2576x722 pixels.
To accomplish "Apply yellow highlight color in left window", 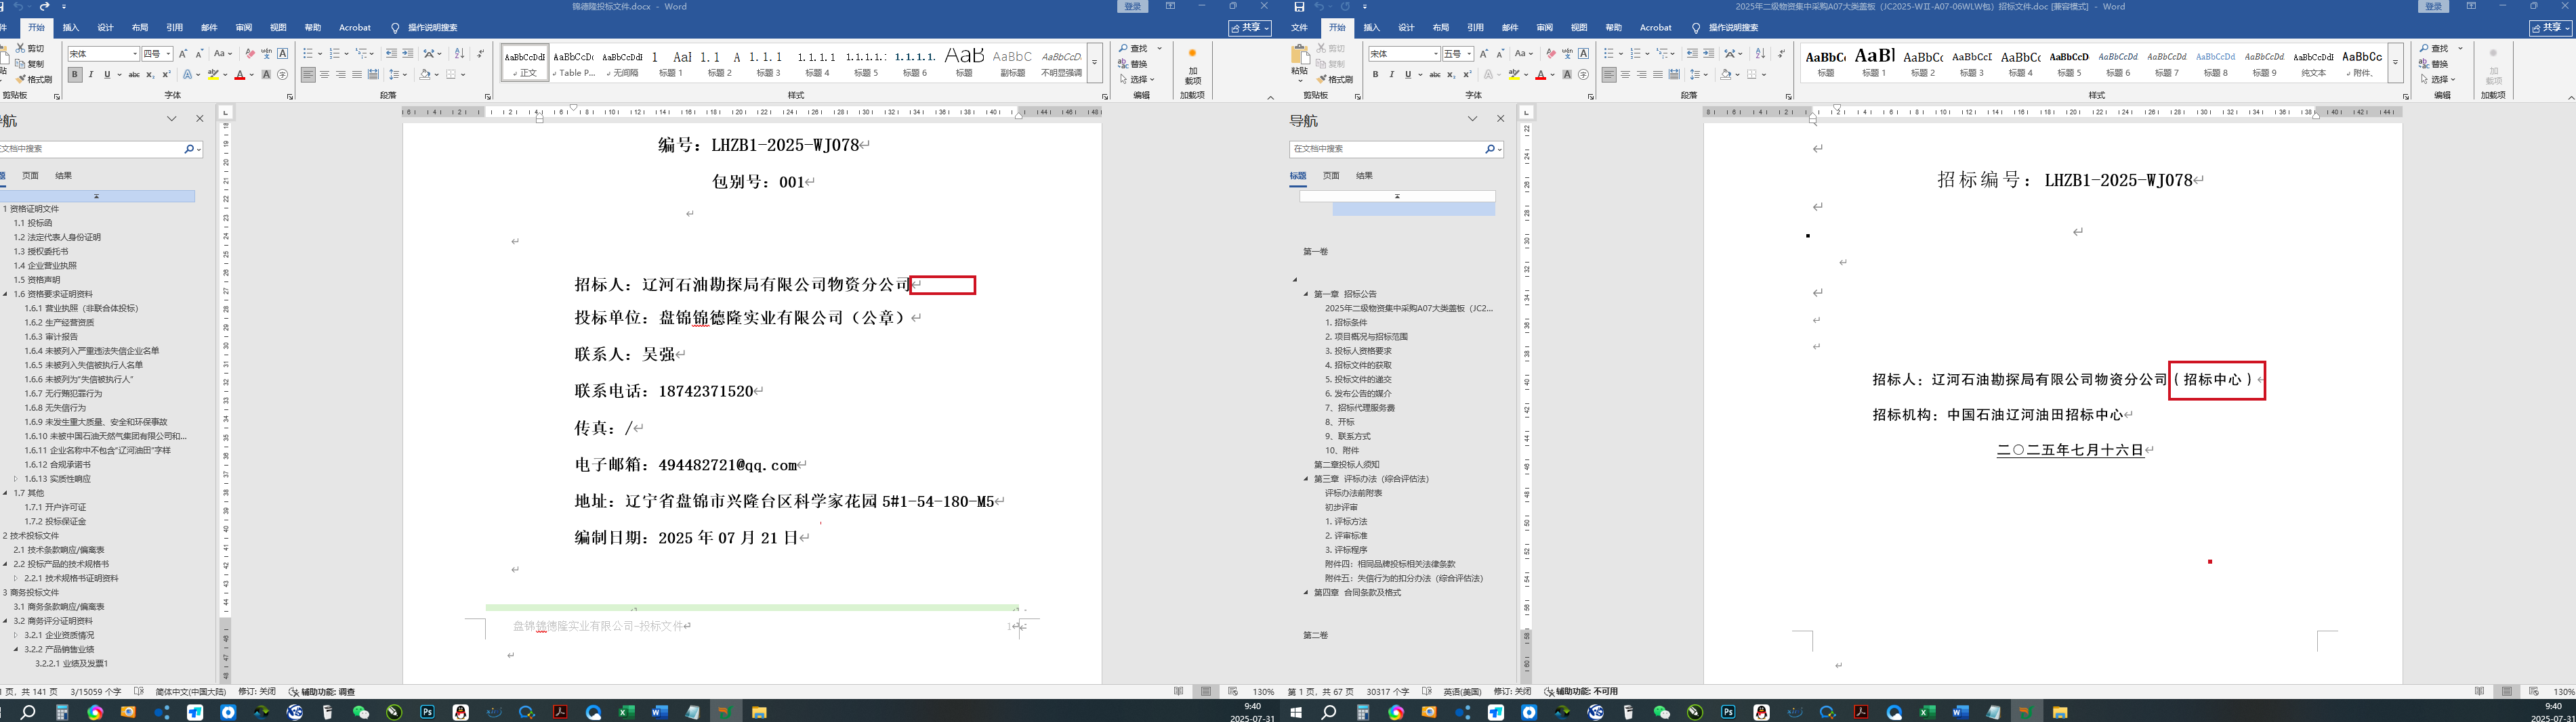I will coord(212,75).
